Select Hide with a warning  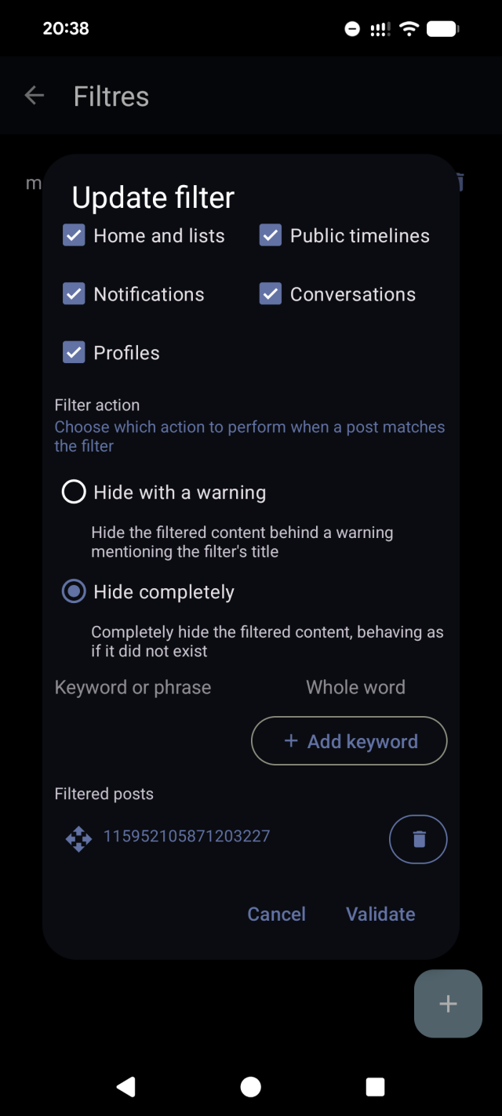pos(73,492)
